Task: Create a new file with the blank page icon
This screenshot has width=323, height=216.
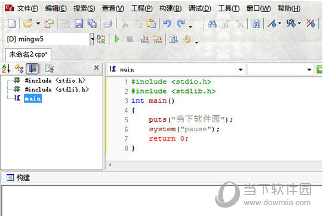Action: point(12,23)
